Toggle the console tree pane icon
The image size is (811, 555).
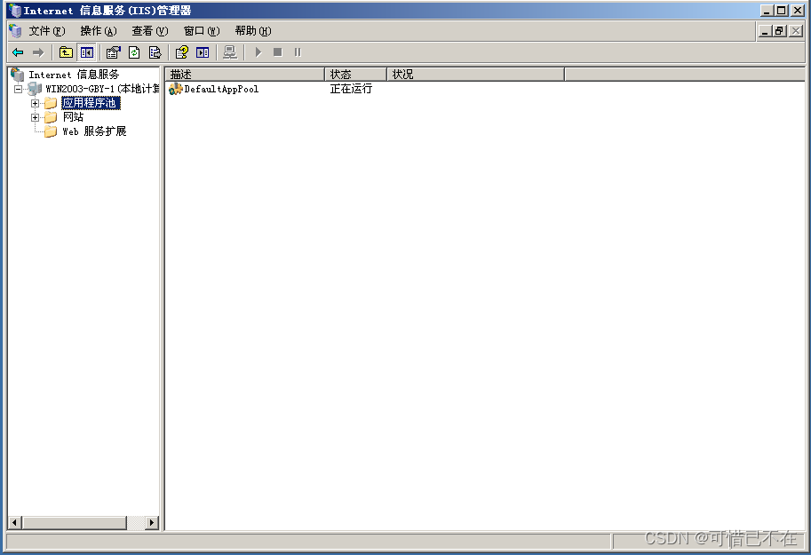(86, 52)
